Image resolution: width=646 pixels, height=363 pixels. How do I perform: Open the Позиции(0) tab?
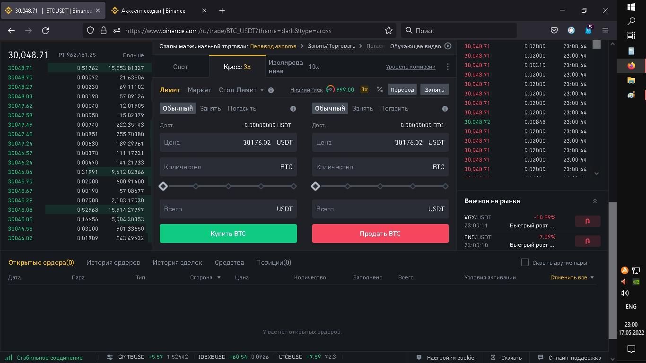tap(274, 262)
